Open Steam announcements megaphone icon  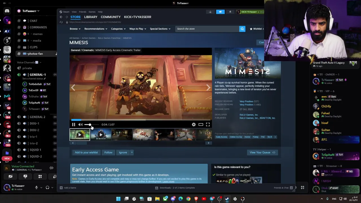point(220,12)
